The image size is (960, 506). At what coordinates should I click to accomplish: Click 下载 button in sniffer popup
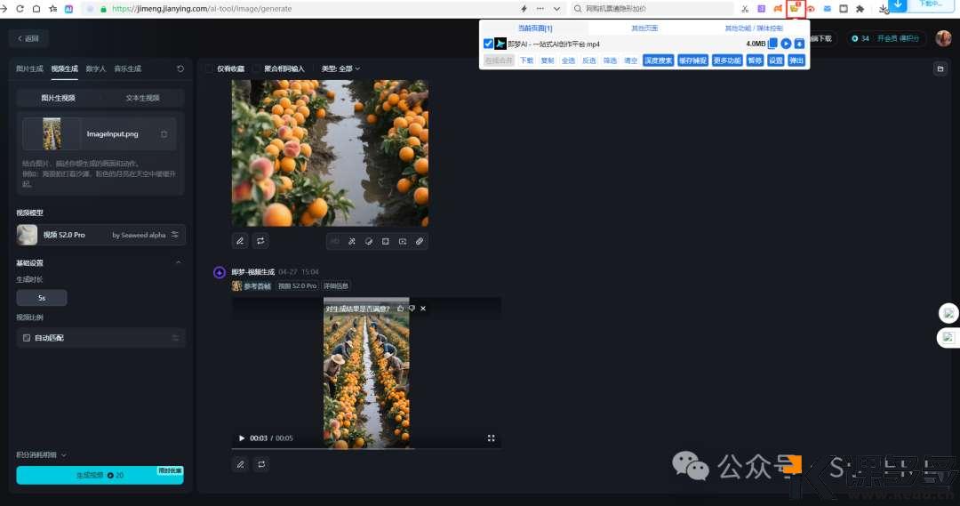point(526,60)
